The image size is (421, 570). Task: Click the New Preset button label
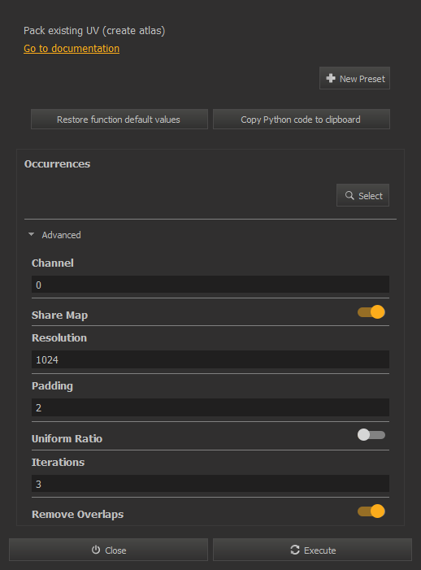[362, 79]
